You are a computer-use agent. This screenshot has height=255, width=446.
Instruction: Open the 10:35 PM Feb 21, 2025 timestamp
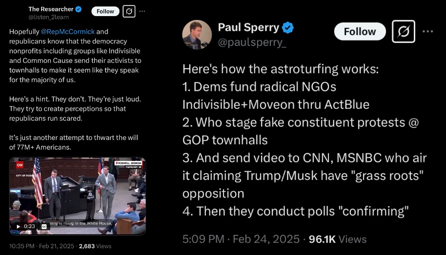pyautogui.click(x=42, y=246)
